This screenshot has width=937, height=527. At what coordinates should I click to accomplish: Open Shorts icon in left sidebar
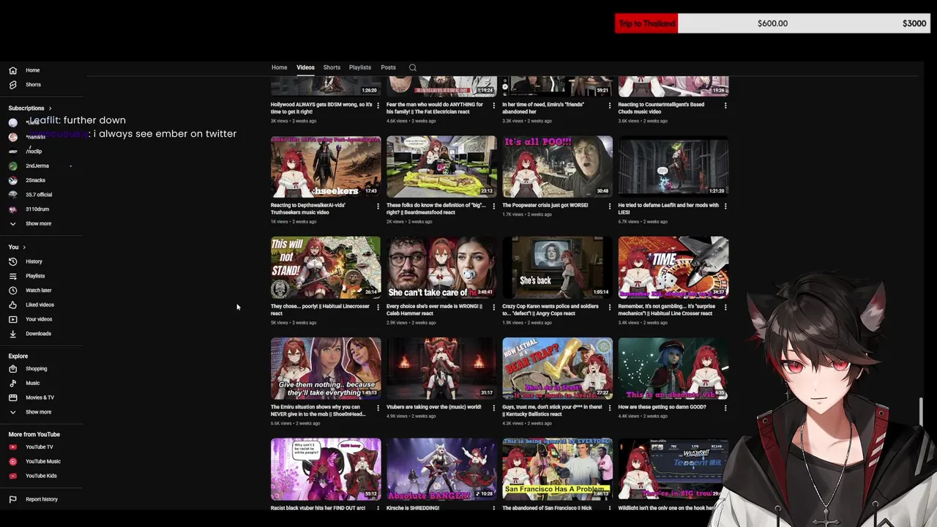(x=12, y=85)
